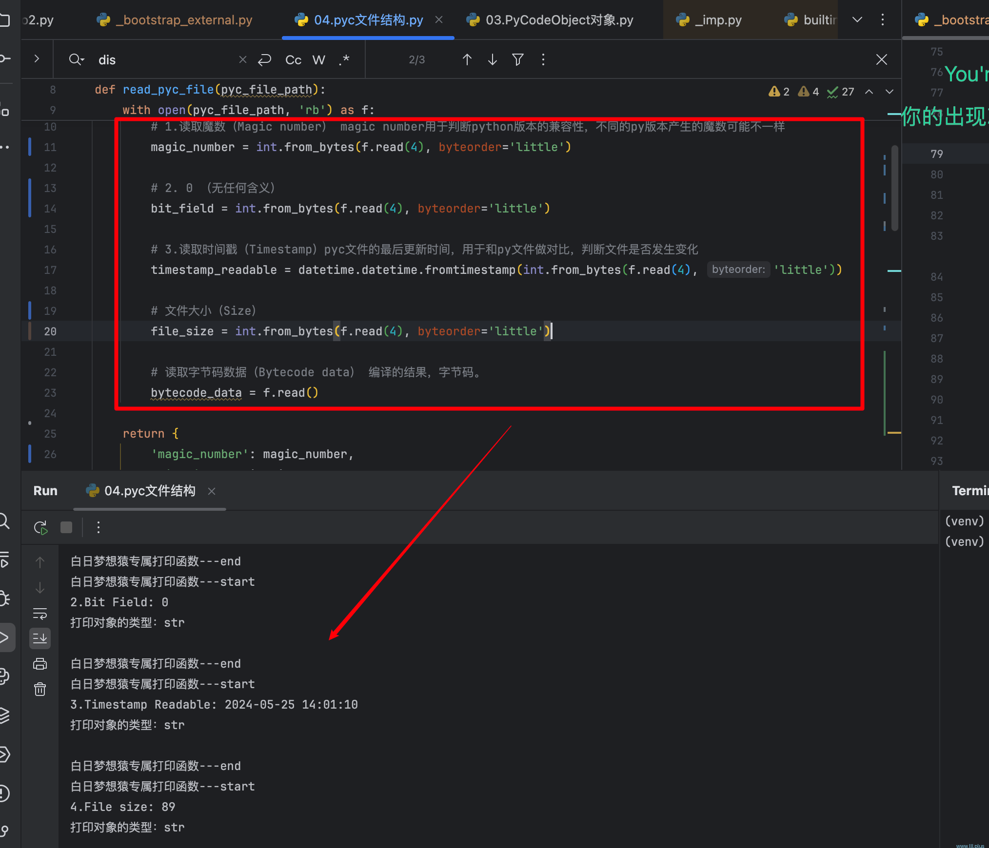Screen dimensions: 989x848
Task: Toggle soft-wrap in run console
Action: (40, 614)
